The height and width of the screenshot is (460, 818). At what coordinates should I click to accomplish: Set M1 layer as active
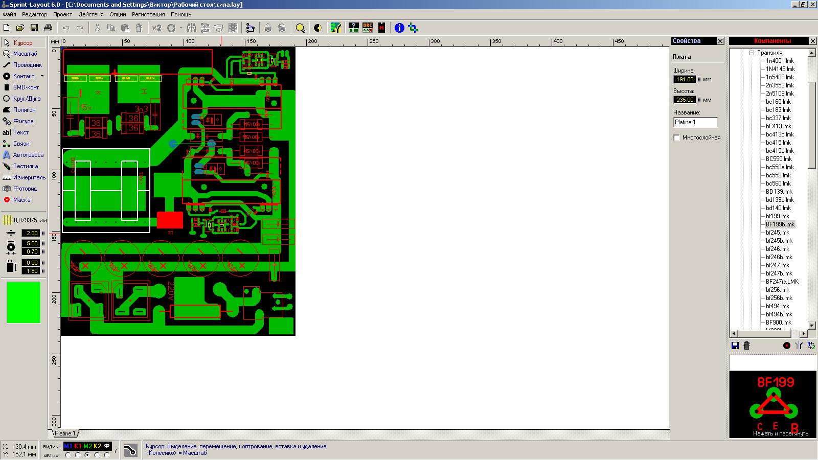click(x=68, y=454)
